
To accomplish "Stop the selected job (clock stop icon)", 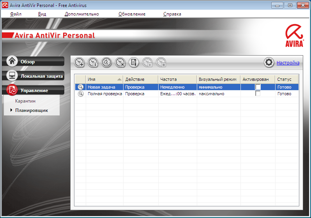I will tap(161, 63).
